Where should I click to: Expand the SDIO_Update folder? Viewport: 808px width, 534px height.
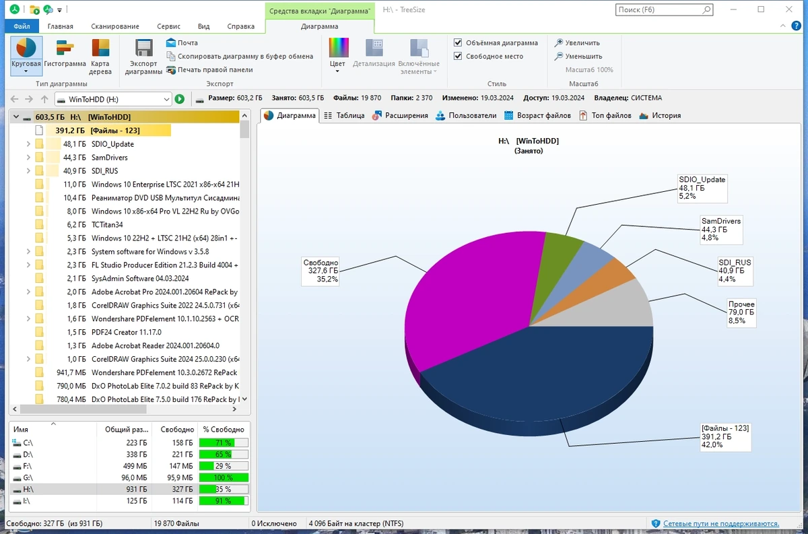click(x=28, y=144)
